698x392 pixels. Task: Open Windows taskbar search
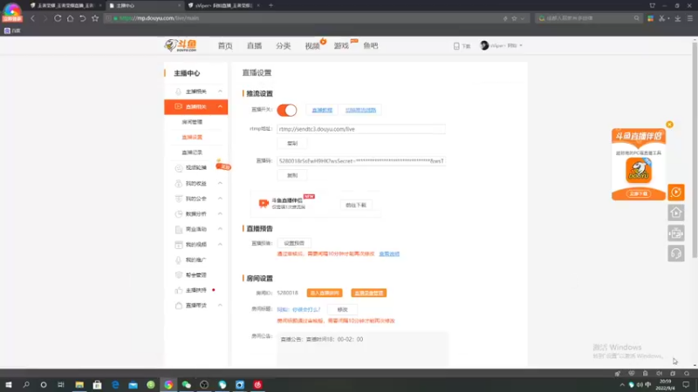coord(26,384)
